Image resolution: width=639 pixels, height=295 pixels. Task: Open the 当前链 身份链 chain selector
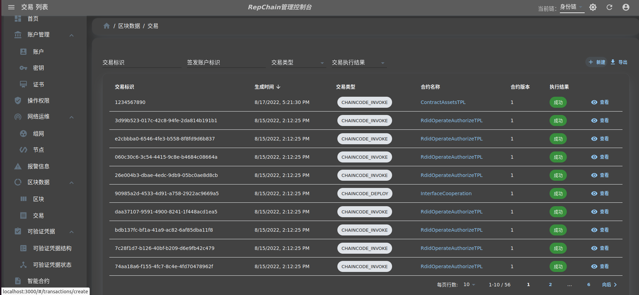click(572, 7)
